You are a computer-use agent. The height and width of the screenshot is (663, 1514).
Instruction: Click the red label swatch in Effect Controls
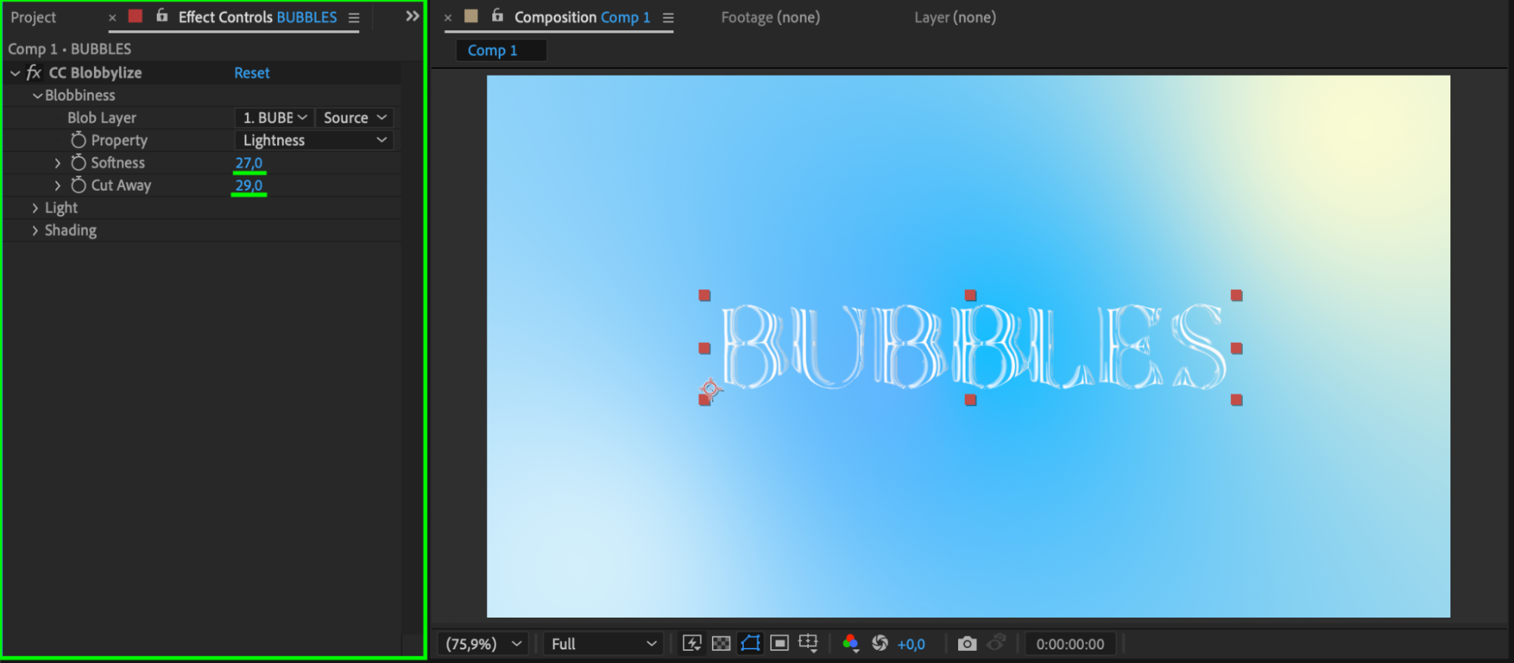(x=136, y=16)
